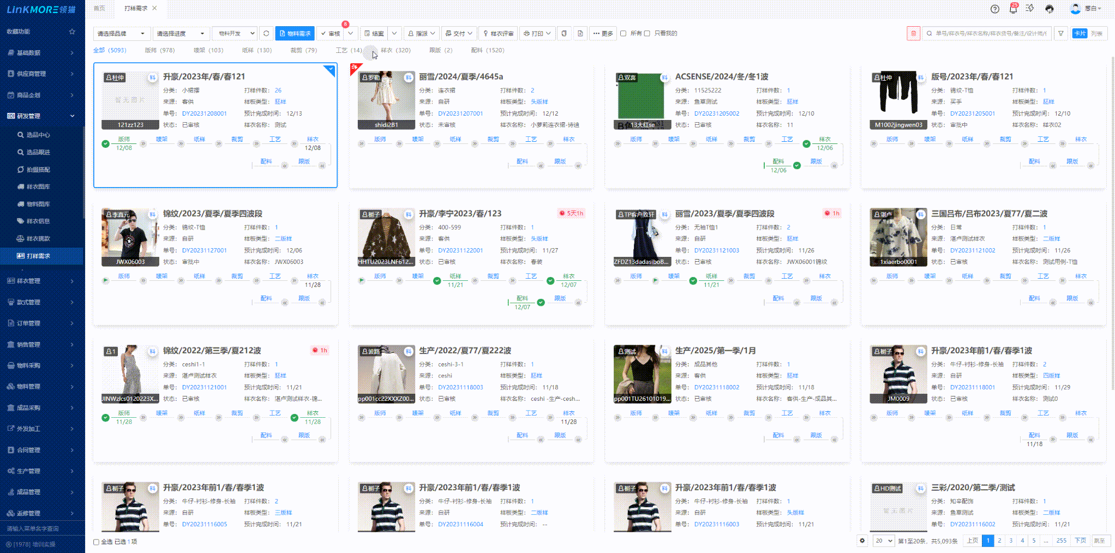The image size is (1115, 553).
Task: Star the 收藏功能 favorites icon in sidebar
Action: click(72, 32)
